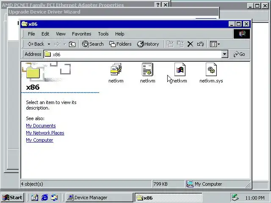271x203 pixels.
Task: Click the Start button
Action: point(12,198)
